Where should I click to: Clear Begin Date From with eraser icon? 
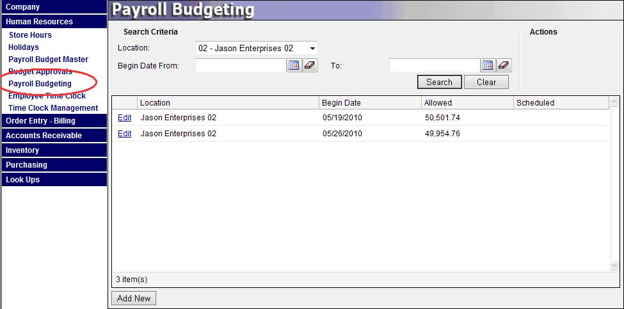coord(310,65)
